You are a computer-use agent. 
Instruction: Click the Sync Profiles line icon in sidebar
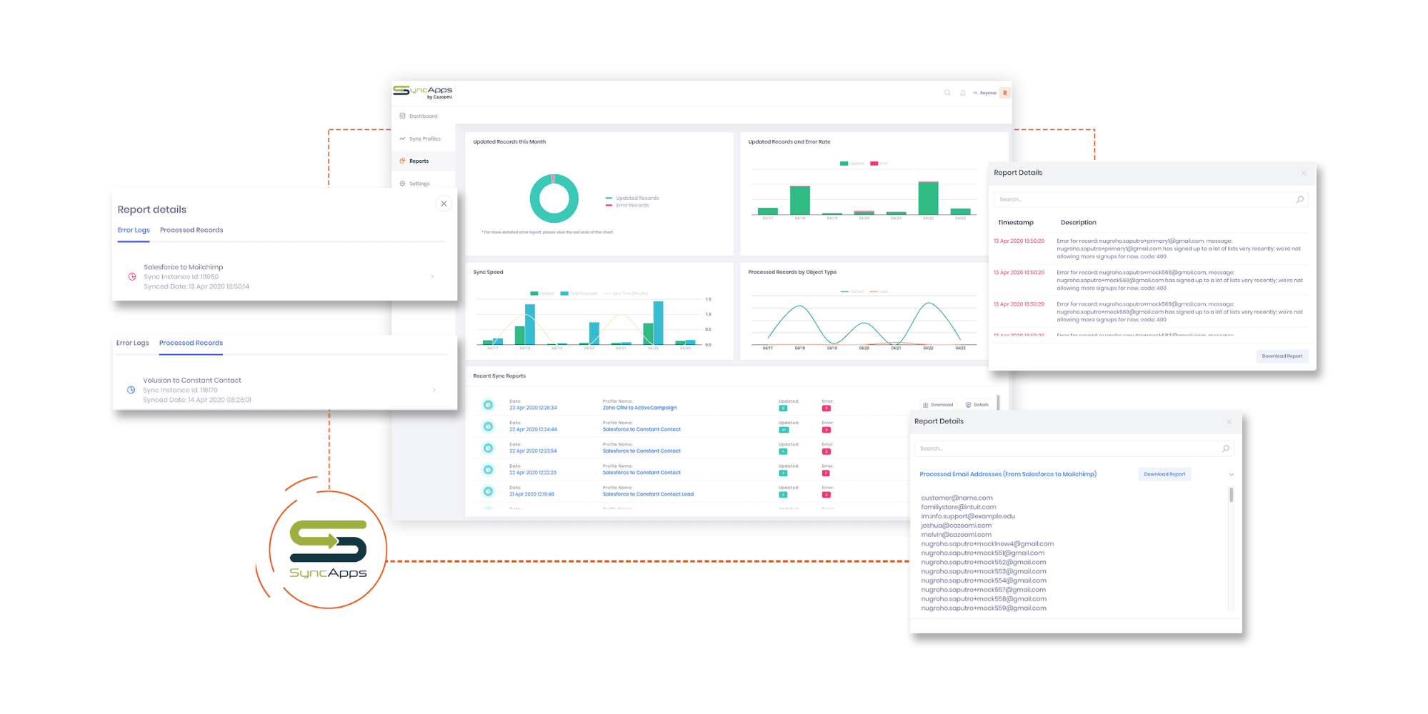tap(402, 139)
